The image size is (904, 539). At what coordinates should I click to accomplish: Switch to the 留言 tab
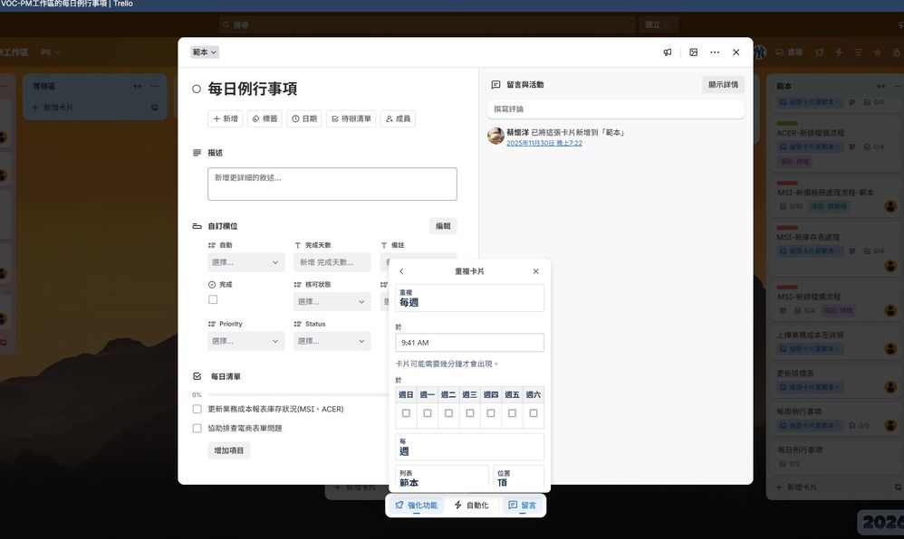pyautogui.click(x=523, y=505)
